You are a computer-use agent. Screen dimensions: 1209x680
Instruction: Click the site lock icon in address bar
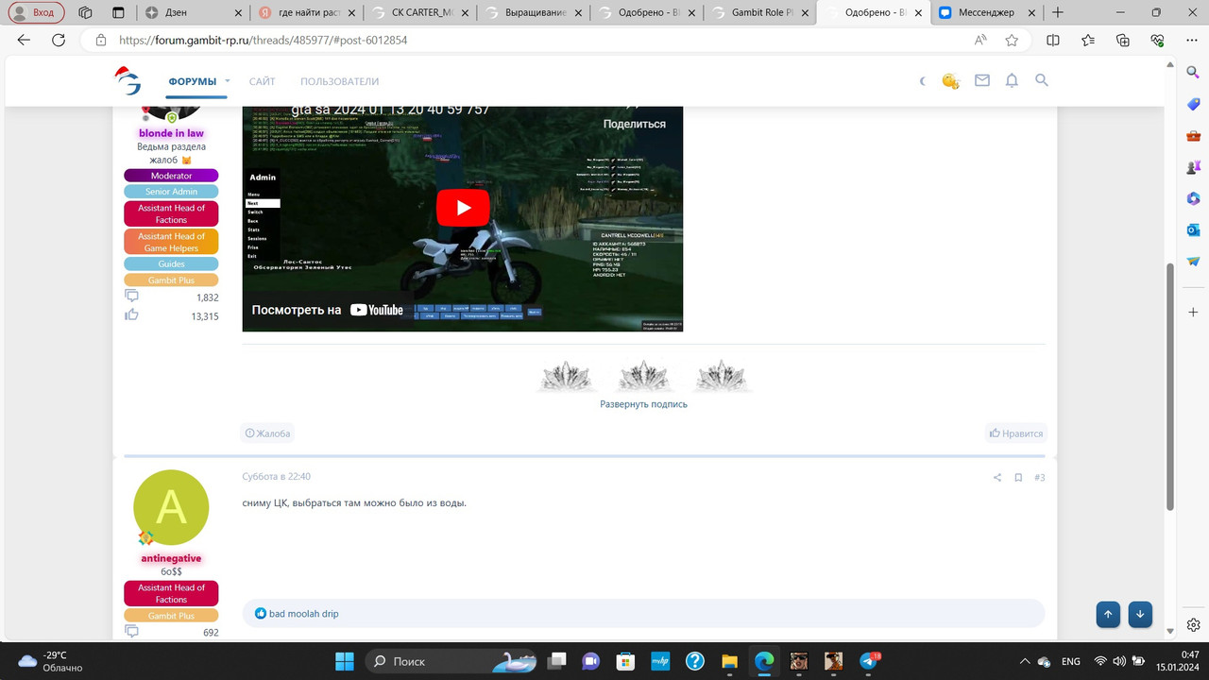coord(100,41)
